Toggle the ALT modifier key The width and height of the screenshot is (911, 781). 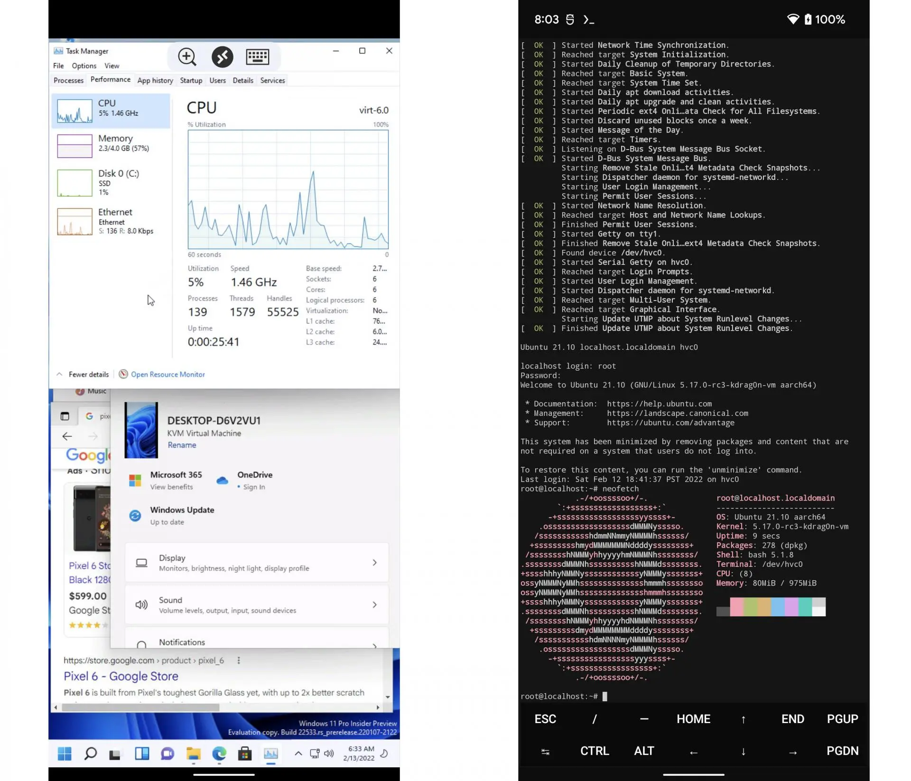[x=644, y=751]
